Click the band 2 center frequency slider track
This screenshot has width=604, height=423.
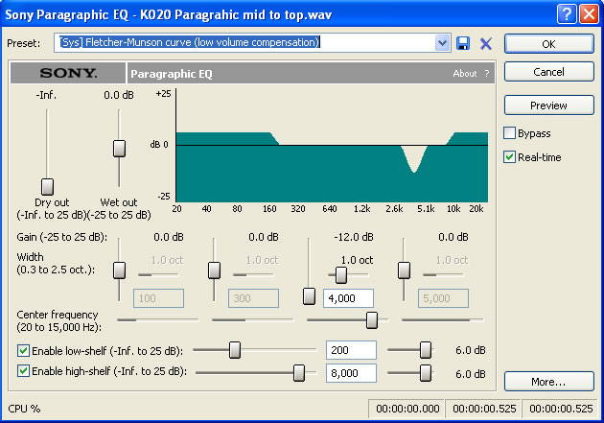pyautogui.click(x=252, y=319)
